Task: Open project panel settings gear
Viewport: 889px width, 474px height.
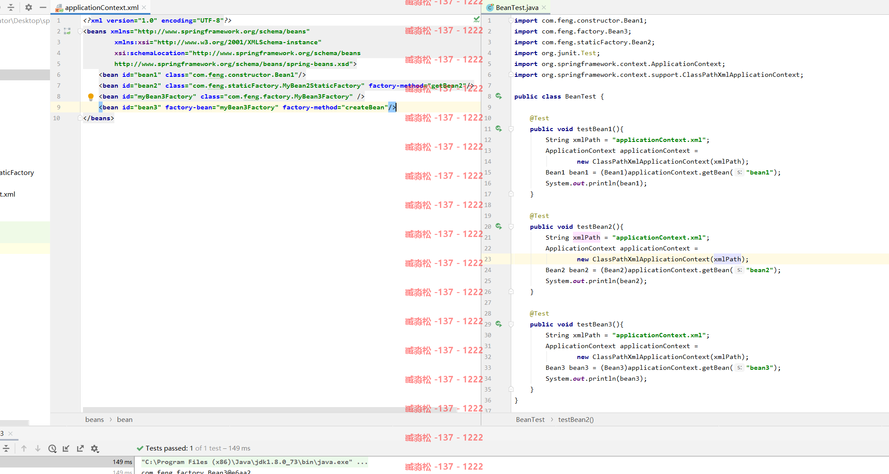Action: [29, 7]
